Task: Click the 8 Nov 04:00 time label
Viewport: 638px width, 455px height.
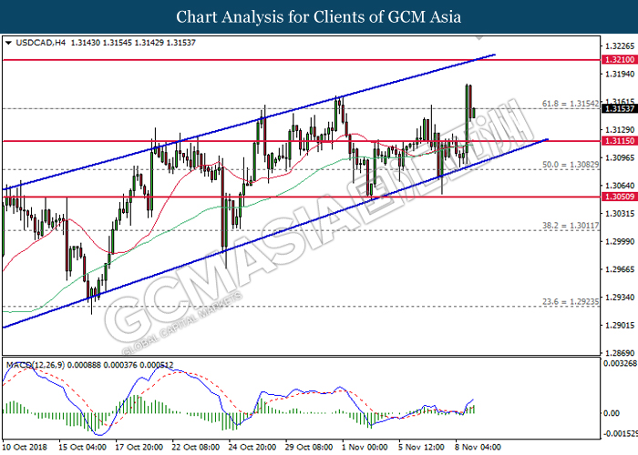Action: tap(478, 448)
